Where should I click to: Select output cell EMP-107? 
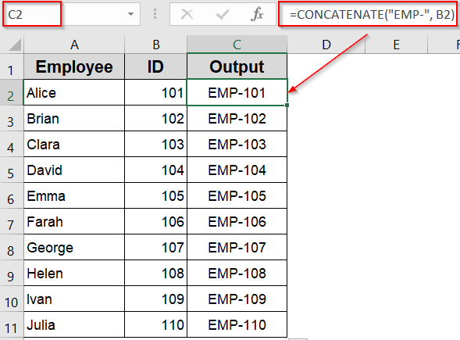pyautogui.click(x=237, y=248)
